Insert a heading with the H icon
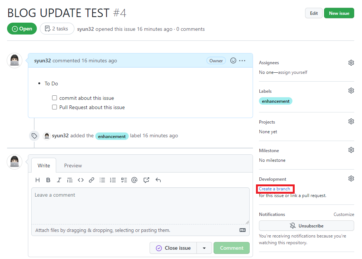Image resolution: width=362 pixels, height=259 pixels. 38,180
